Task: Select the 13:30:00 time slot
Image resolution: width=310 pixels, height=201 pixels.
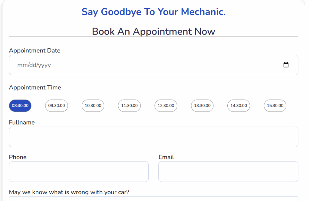Action: point(202,106)
